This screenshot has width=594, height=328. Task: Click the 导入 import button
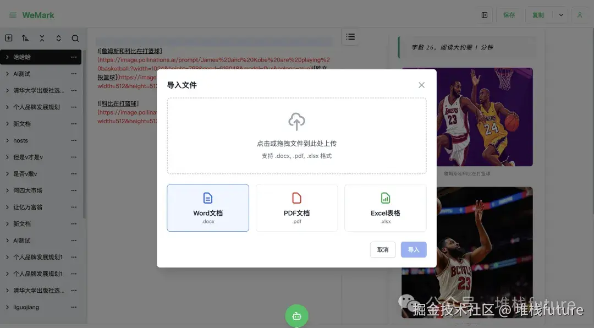click(414, 249)
